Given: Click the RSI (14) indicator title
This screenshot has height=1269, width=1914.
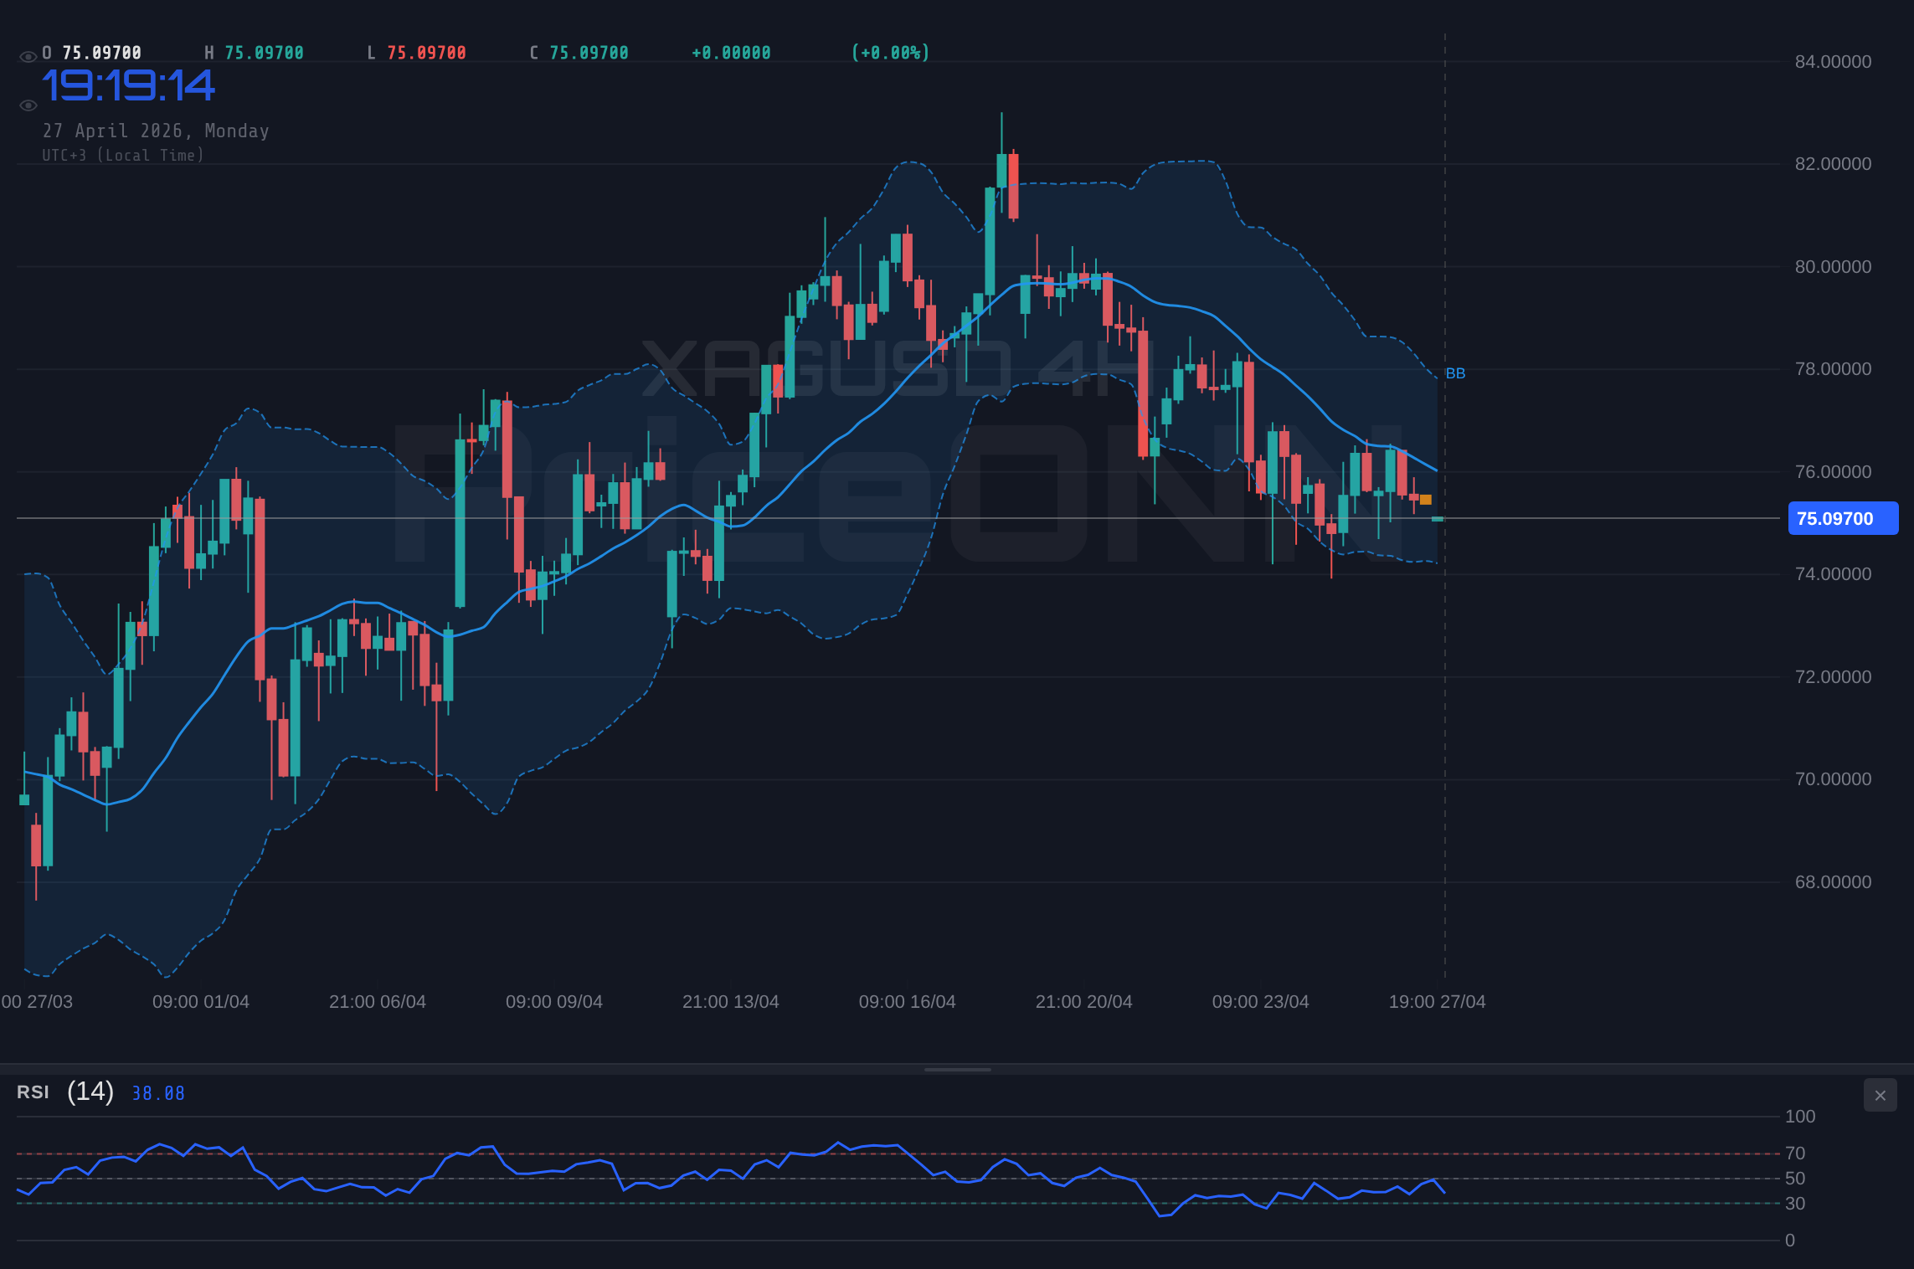Looking at the screenshot, I should (x=65, y=1092).
